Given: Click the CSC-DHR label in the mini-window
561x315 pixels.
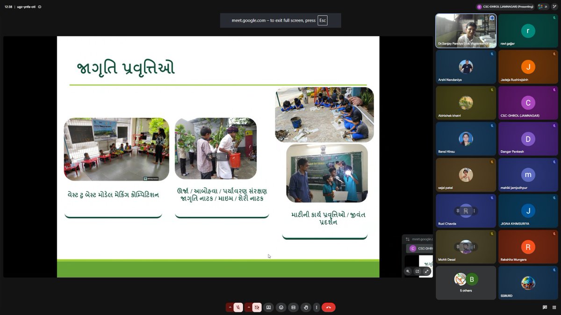Looking at the screenshot, I should point(425,249).
